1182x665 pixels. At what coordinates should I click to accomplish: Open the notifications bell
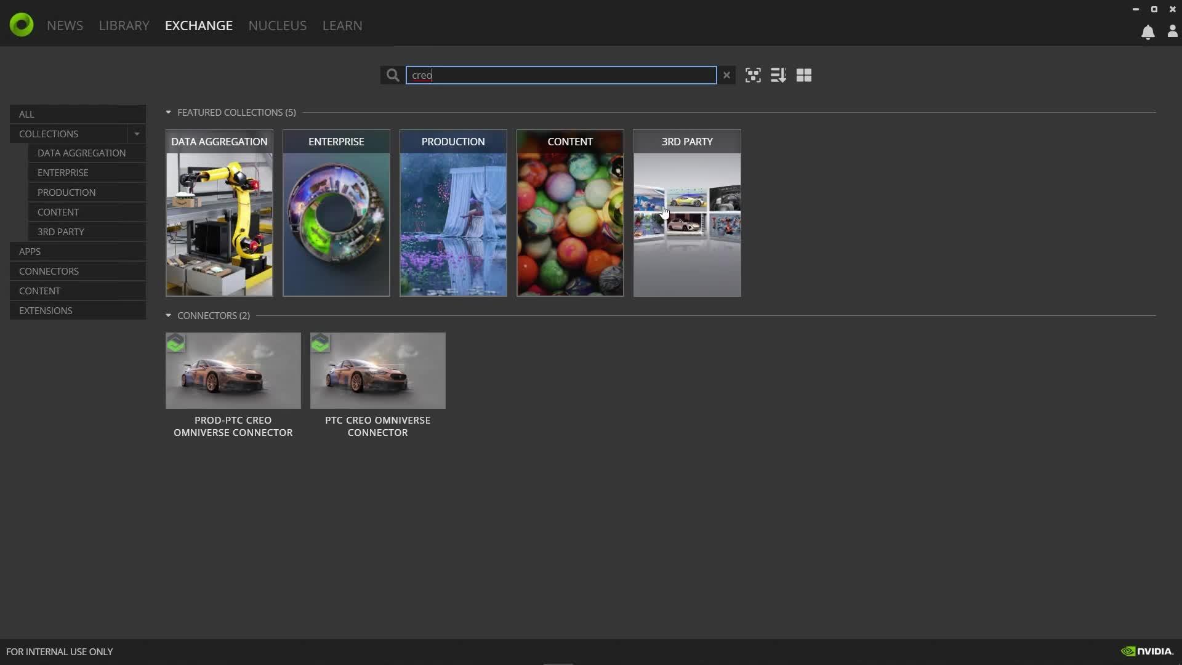tap(1148, 32)
